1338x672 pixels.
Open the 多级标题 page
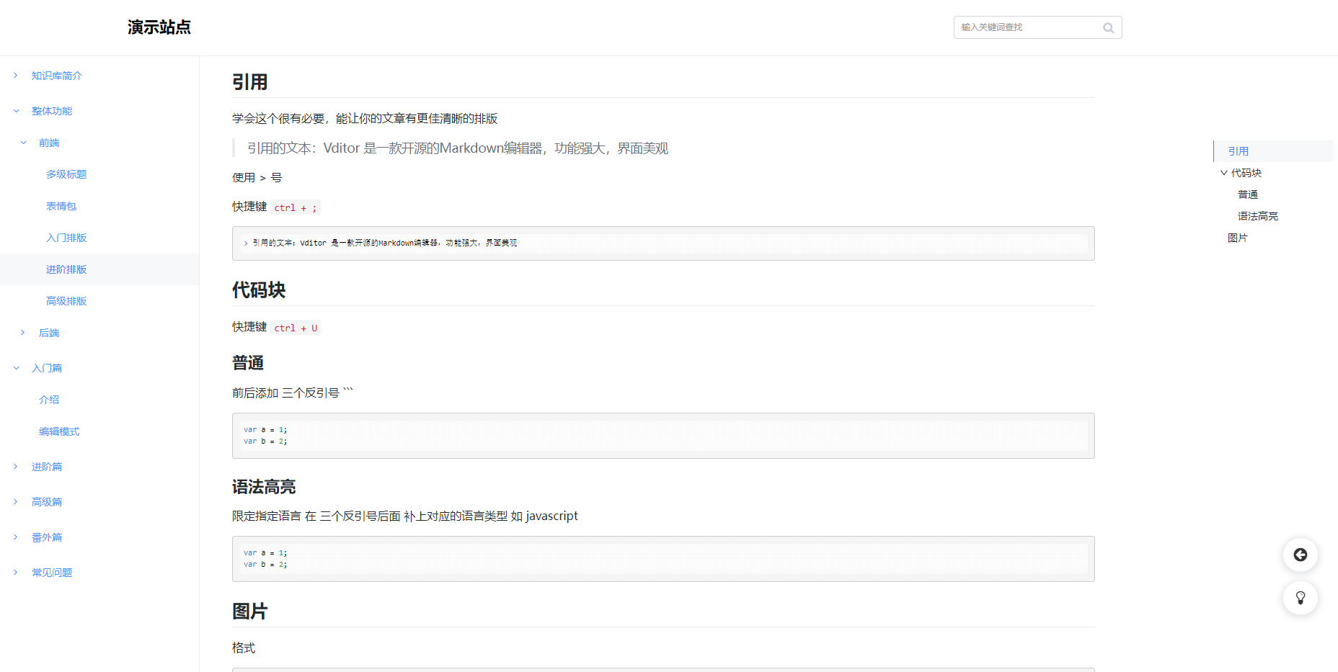(66, 174)
